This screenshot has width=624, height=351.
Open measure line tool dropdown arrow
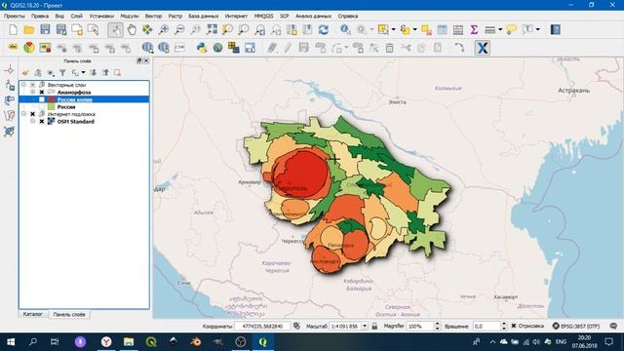[x=500, y=29]
